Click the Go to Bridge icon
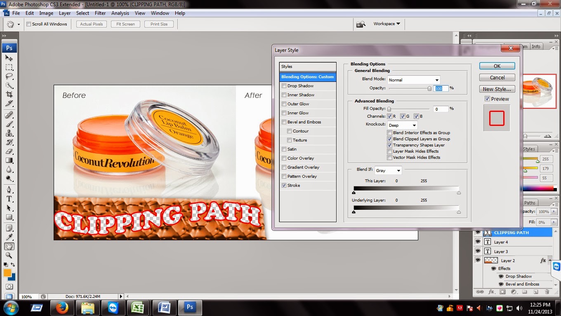The image size is (561, 316). [361, 24]
